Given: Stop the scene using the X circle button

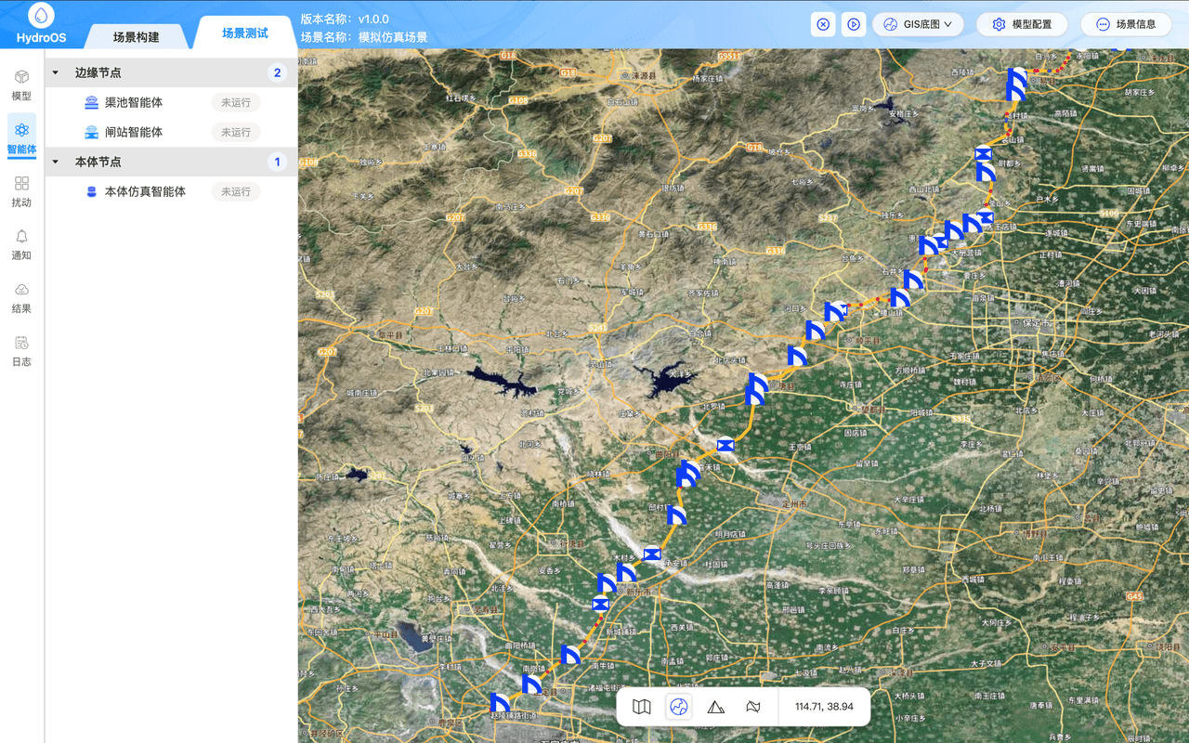Looking at the screenshot, I should [823, 24].
